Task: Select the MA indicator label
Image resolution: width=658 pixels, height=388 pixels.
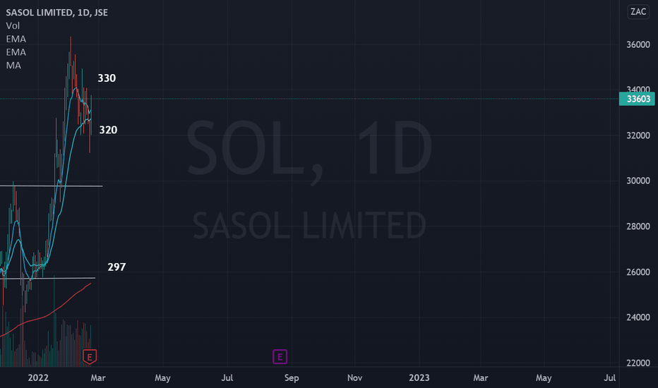Action: [x=13, y=66]
